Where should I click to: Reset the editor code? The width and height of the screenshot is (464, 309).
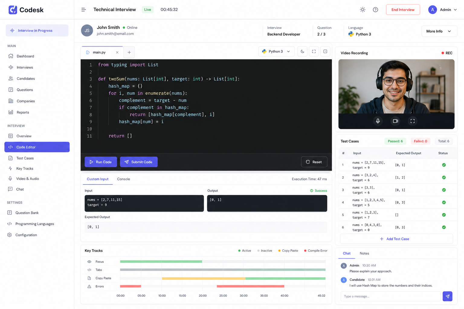tap(314, 162)
